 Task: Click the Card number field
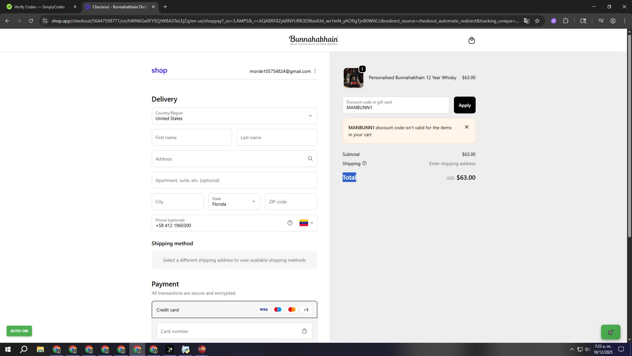234,331
